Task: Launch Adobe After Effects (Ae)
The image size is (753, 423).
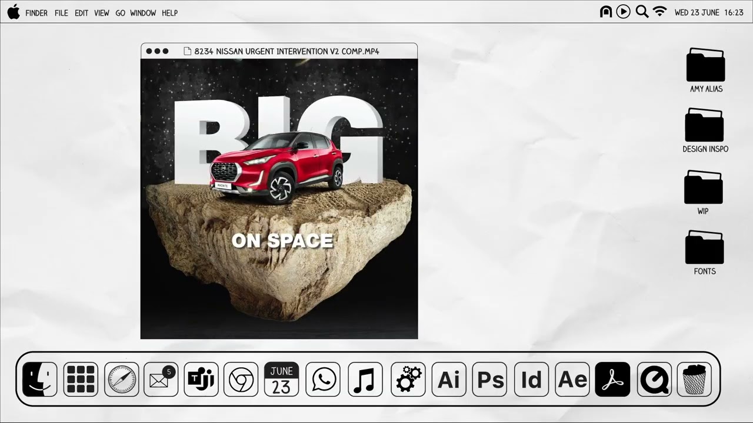Action: [x=572, y=379]
